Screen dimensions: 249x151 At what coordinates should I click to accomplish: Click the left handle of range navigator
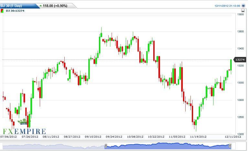(105, 146)
